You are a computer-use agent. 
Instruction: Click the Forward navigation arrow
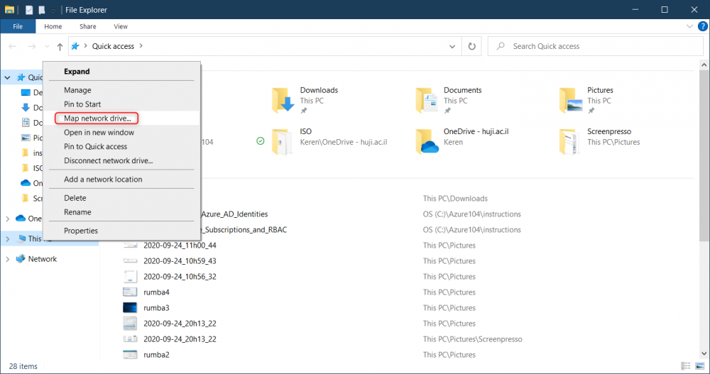click(31, 46)
